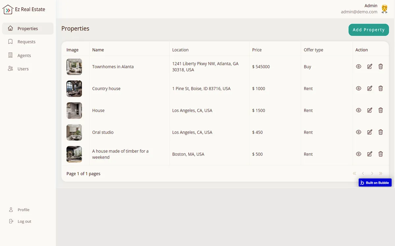The image size is (395, 246).
Task: Click the Townhomes in Alanta name
Action: 113,67
